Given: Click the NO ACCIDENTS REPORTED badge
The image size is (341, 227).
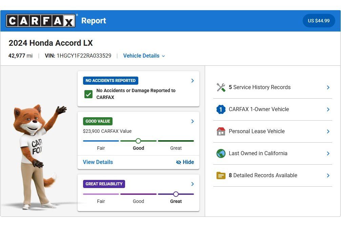Looking at the screenshot, I should (111, 81).
